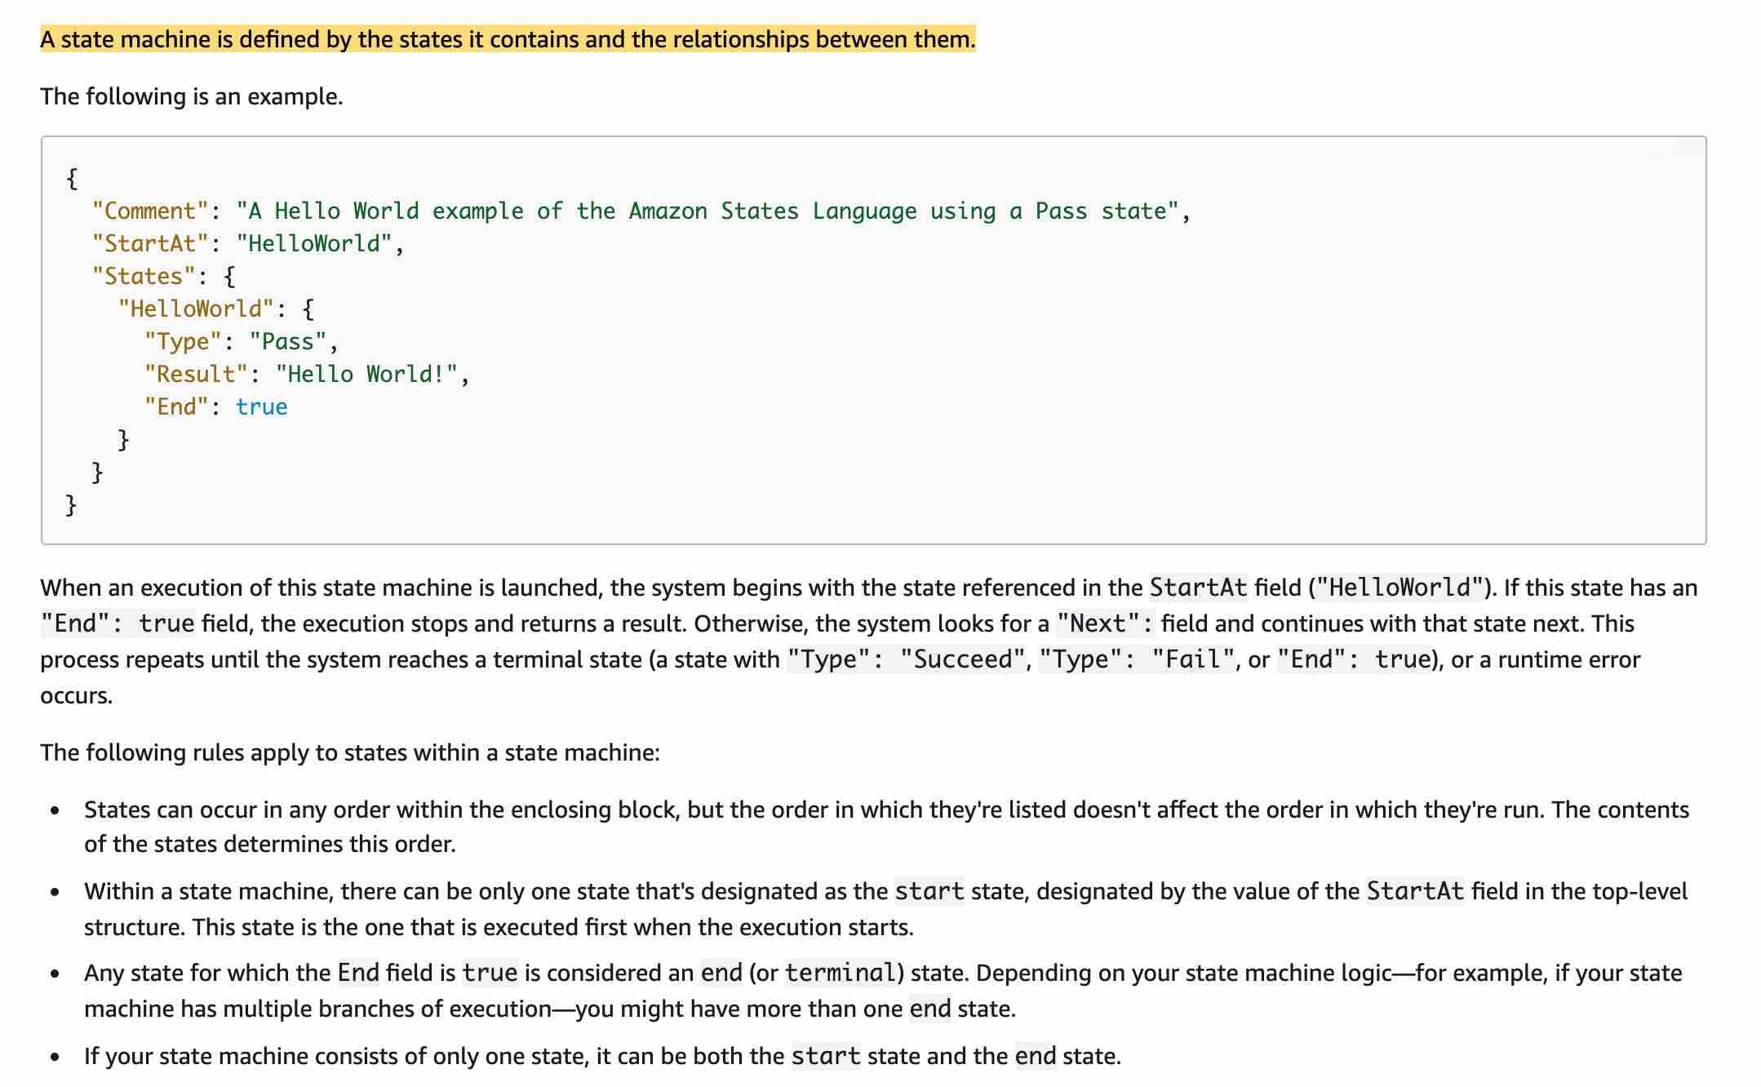Click the "StartAt" key in the code example
Image resolution: width=1761 pixels, height=1087 pixels.
click(x=149, y=242)
